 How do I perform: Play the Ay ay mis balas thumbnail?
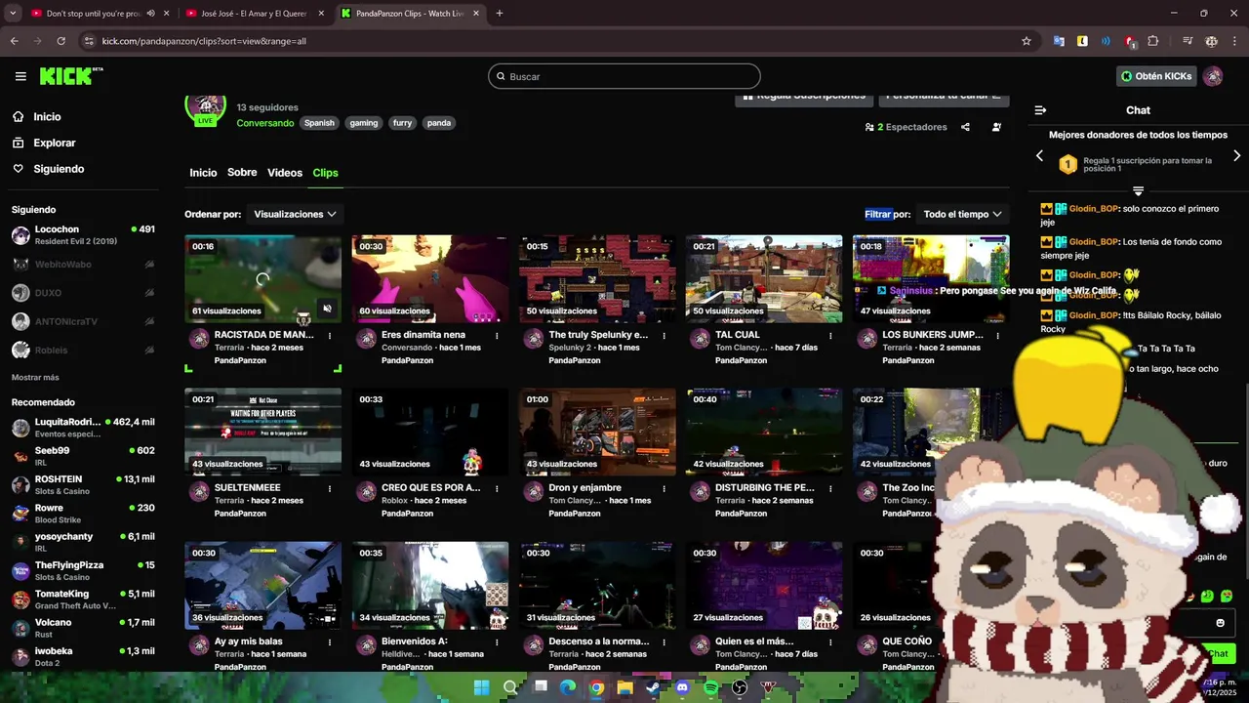pos(263,586)
